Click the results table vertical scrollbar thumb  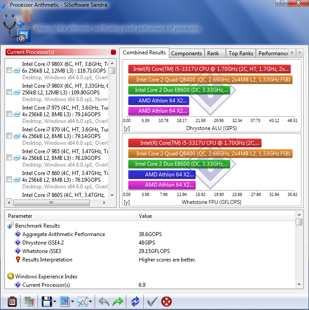tap(299, 222)
